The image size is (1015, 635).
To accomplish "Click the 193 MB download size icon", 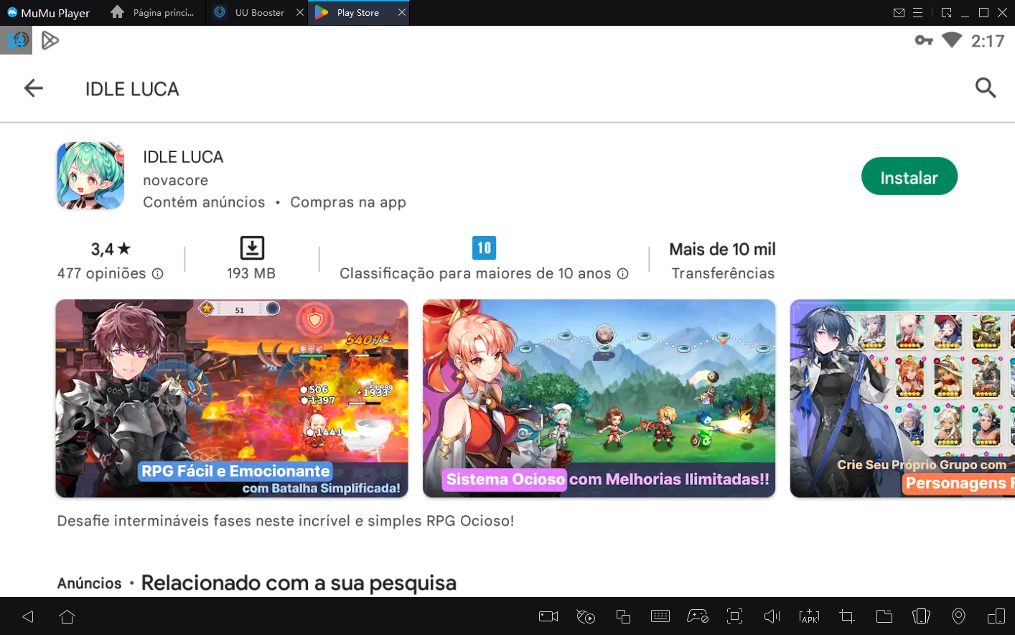I will coord(252,248).
